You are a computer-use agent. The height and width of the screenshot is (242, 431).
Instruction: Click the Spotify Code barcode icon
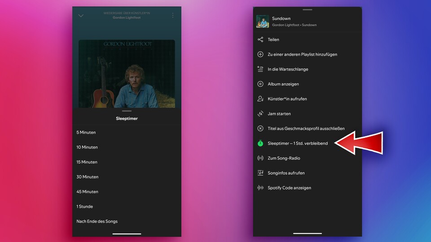pos(260,188)
